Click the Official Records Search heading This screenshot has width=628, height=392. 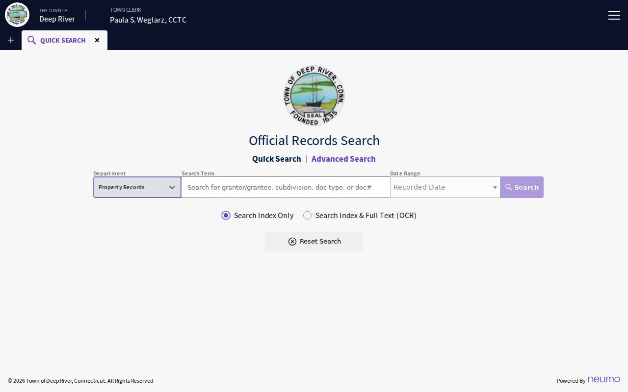tap(314, 141)
